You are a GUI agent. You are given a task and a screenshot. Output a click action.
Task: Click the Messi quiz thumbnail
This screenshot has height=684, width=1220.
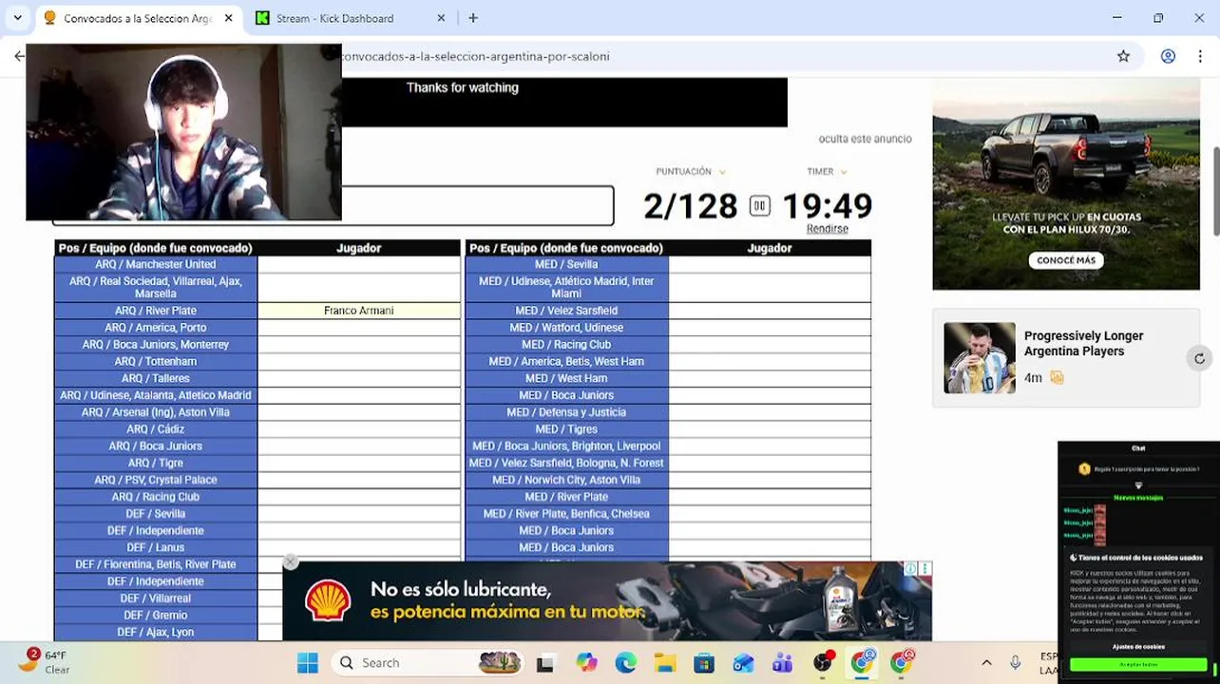tap(979, 358)
